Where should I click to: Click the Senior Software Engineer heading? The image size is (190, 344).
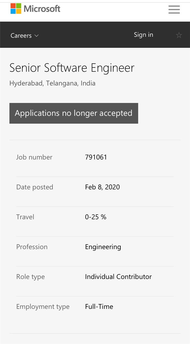[x=72, y=68]
